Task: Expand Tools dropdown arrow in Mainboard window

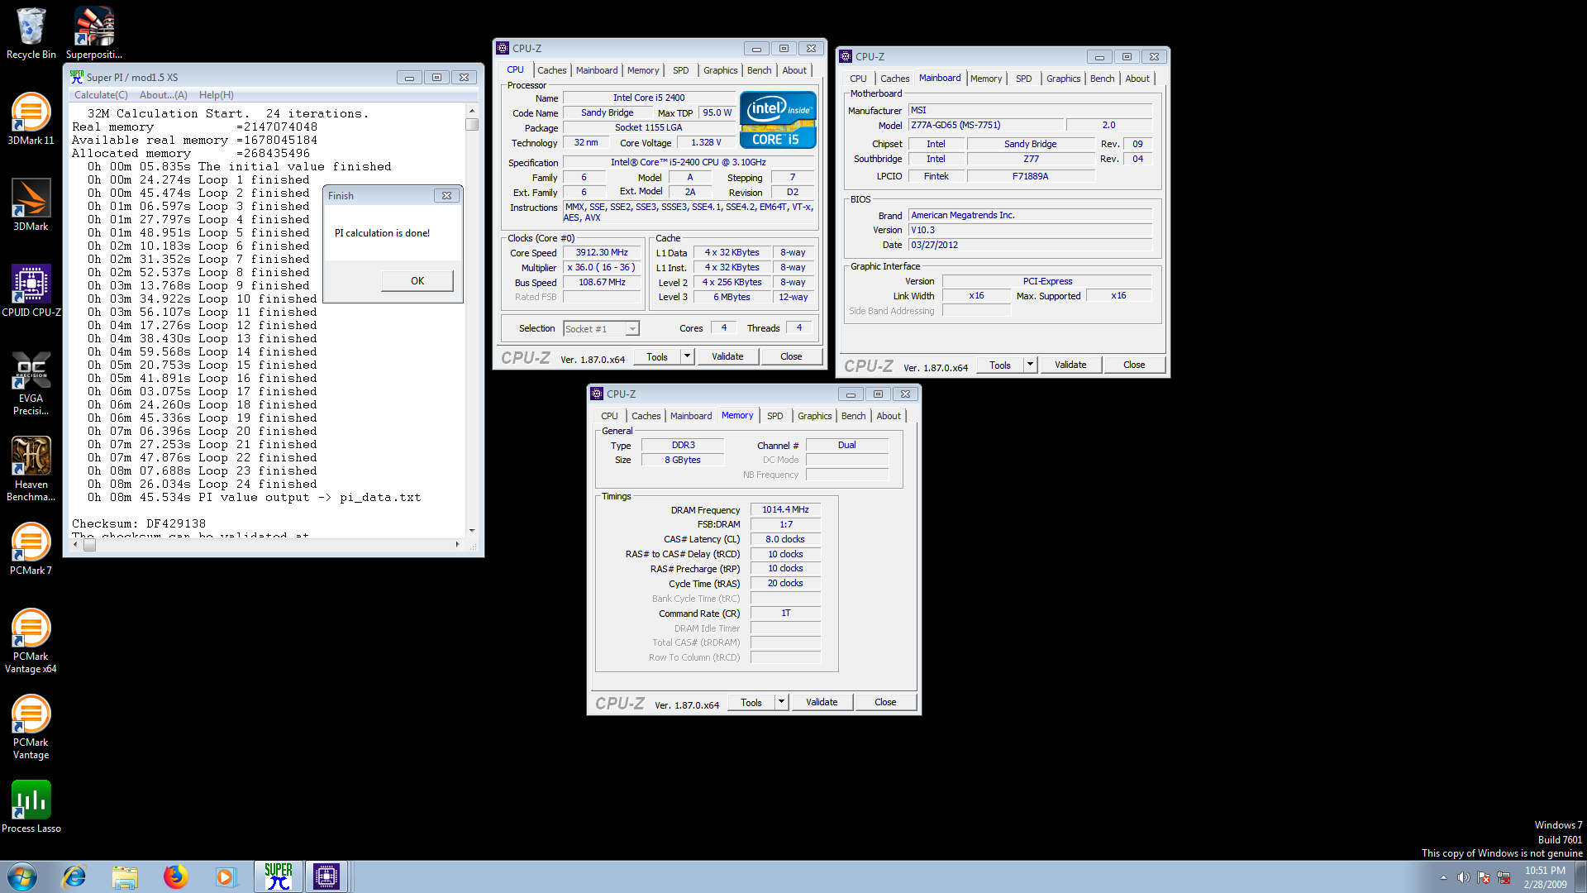Action: click(1030, 365)
